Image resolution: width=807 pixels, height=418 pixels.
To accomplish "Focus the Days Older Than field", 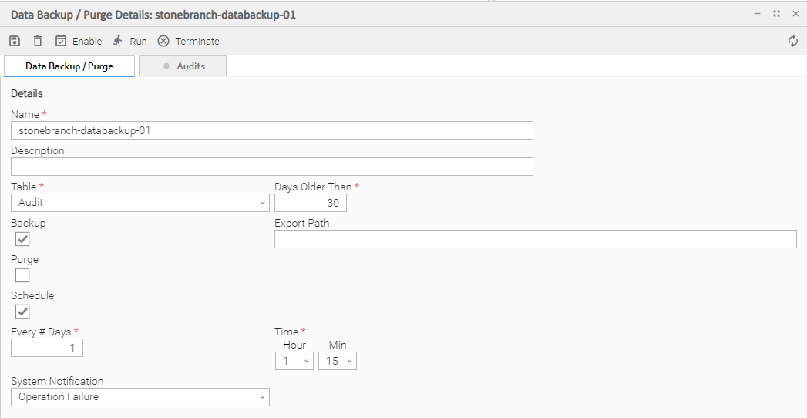I will 310,203.
